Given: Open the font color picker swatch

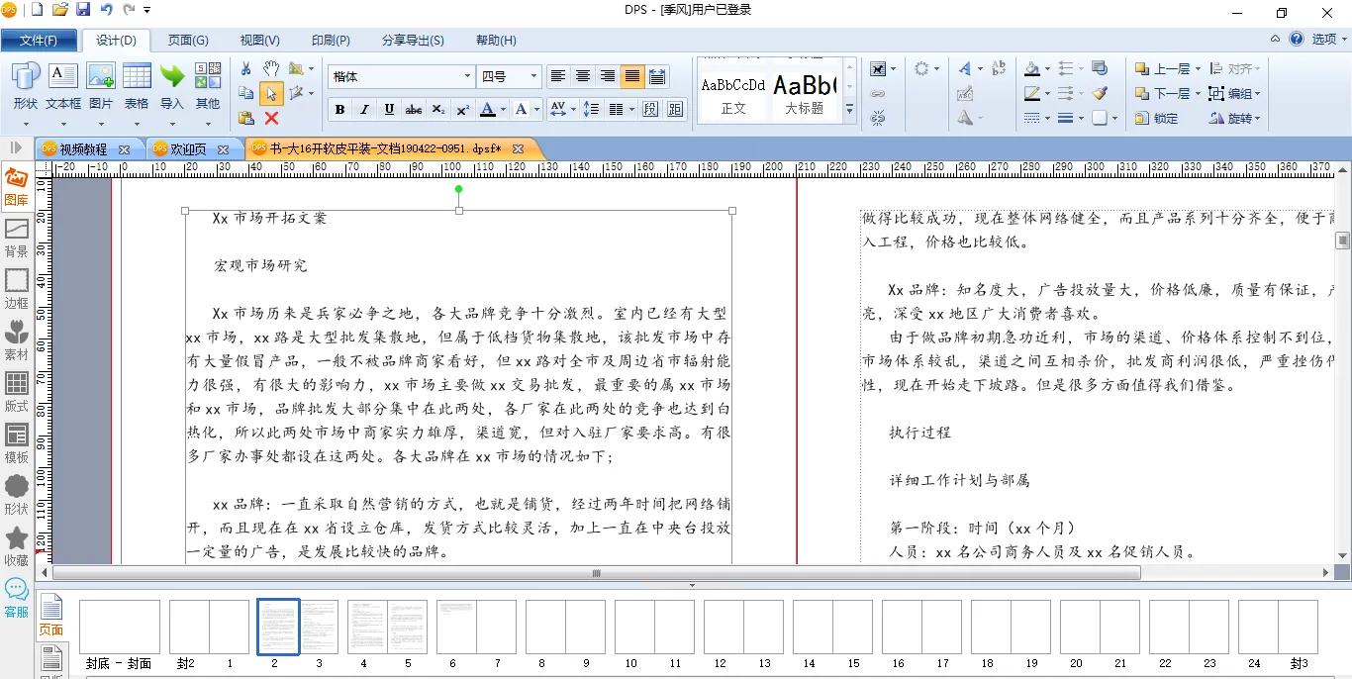Looking at the screenshot, I should (x=488, y=109).
